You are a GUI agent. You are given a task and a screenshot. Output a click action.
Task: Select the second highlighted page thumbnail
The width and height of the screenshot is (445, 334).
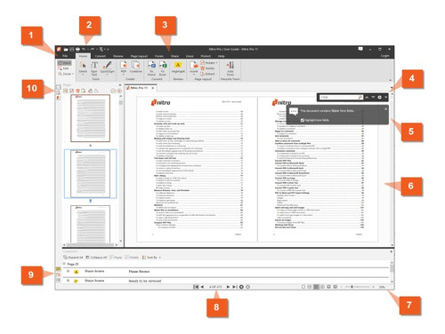90,174
